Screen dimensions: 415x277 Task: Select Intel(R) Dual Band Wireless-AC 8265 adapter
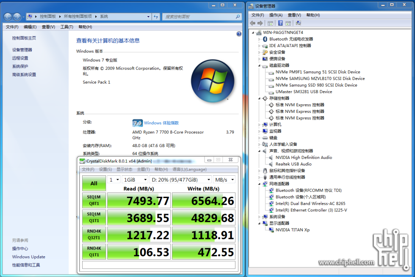coord(310,204)
